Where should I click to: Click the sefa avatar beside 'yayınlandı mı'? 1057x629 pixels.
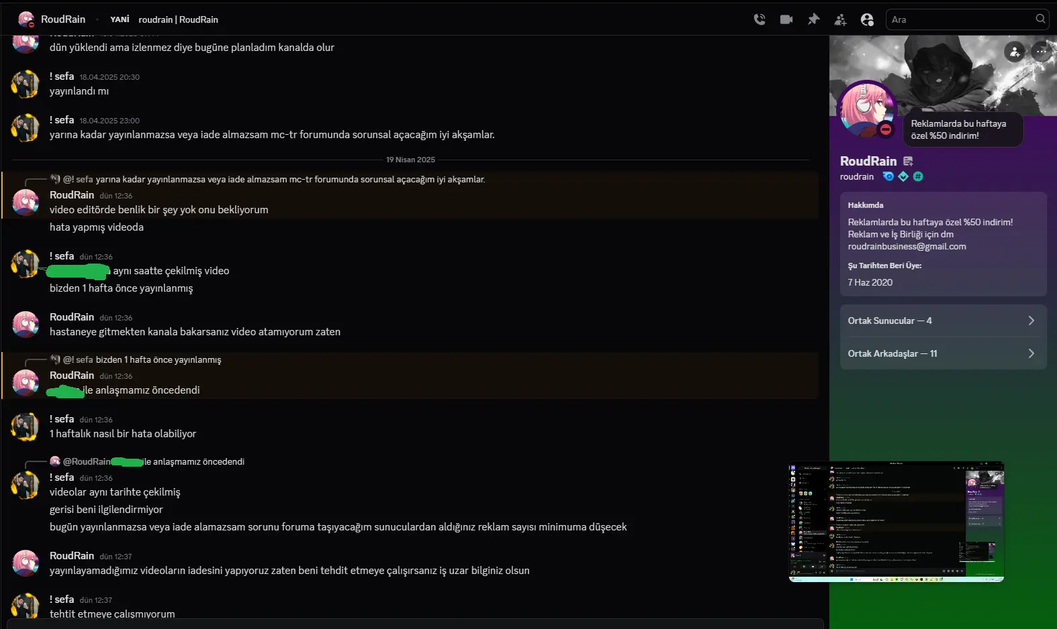(x=26, y=84)
